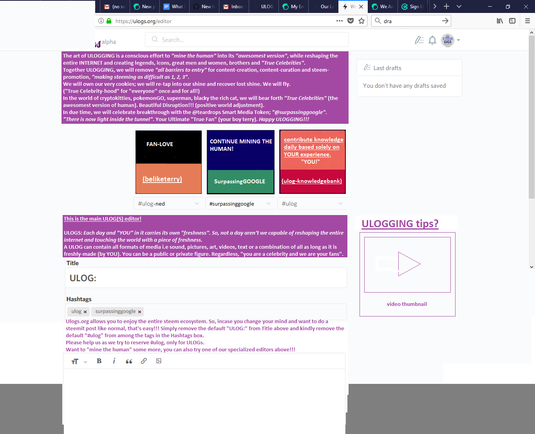
Task: Open the (beliketerry) link
Action: point(162,179)
